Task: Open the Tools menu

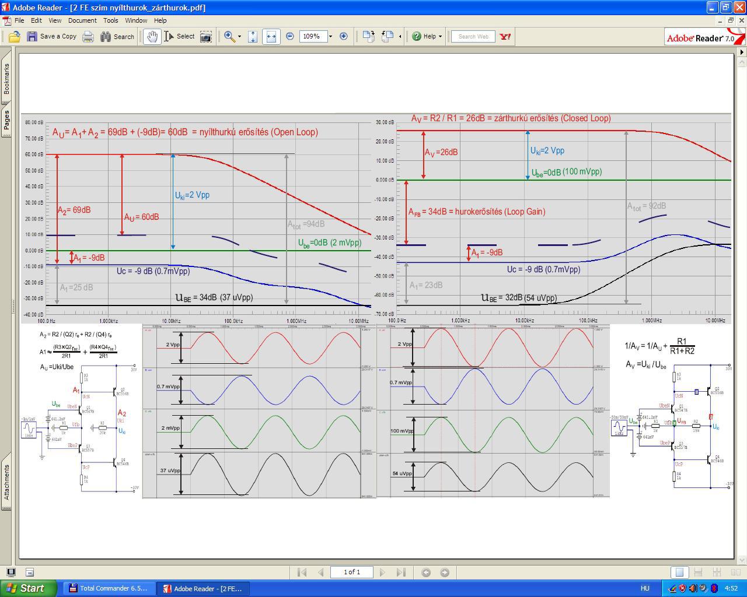Action: [x=111, y=20]
